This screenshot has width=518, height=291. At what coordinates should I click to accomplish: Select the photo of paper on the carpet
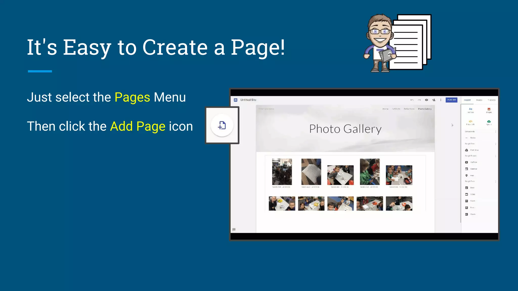coord(311,172)
